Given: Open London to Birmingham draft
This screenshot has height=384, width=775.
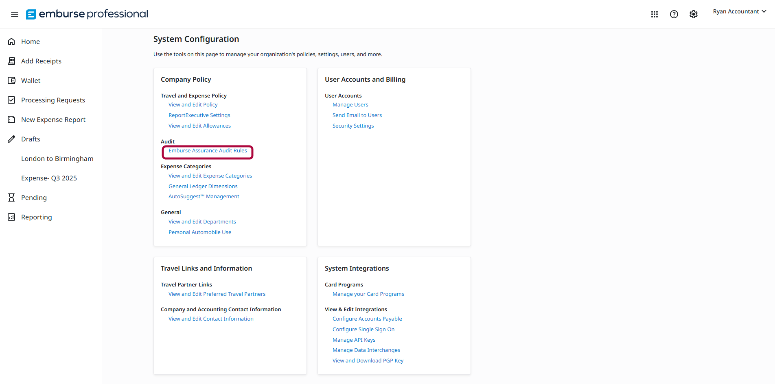Looking at the screenshot, I should click(x=57, y=158).
